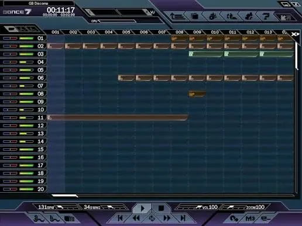Fast forward with the double right arrow button
Screen dimensions: 302x226
[x=167, y=218]
